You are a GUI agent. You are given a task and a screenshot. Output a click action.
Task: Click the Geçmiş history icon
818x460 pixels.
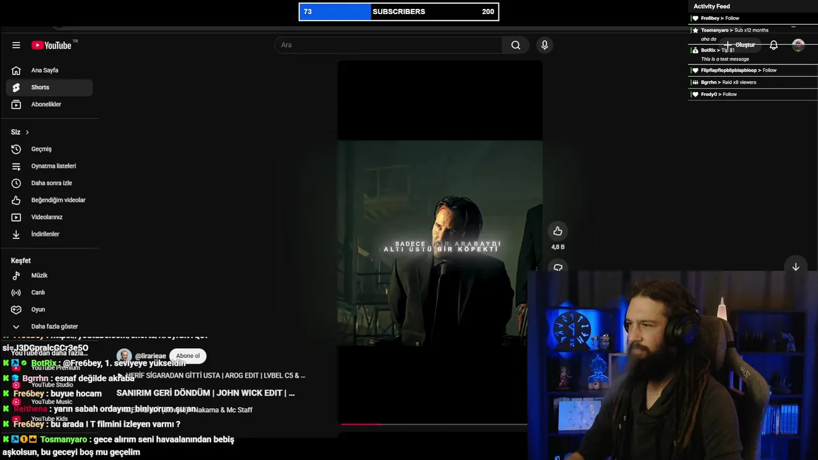[x=17, y=149]
